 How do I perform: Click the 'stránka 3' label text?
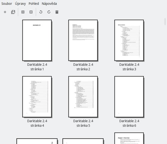(x=129, y=69)
